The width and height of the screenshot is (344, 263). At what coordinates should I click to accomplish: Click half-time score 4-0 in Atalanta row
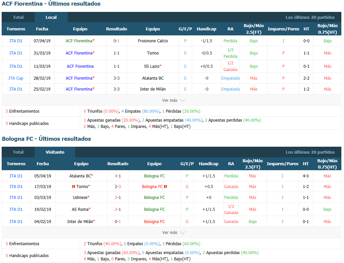click(306, 176)
